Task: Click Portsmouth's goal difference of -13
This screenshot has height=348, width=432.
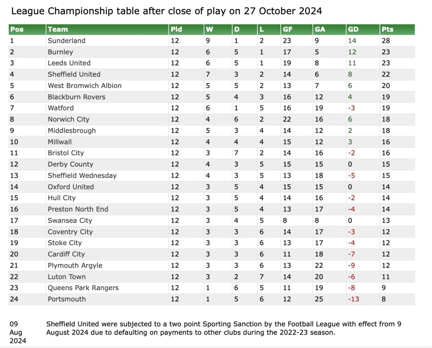Action: click(x=353, y=299)
